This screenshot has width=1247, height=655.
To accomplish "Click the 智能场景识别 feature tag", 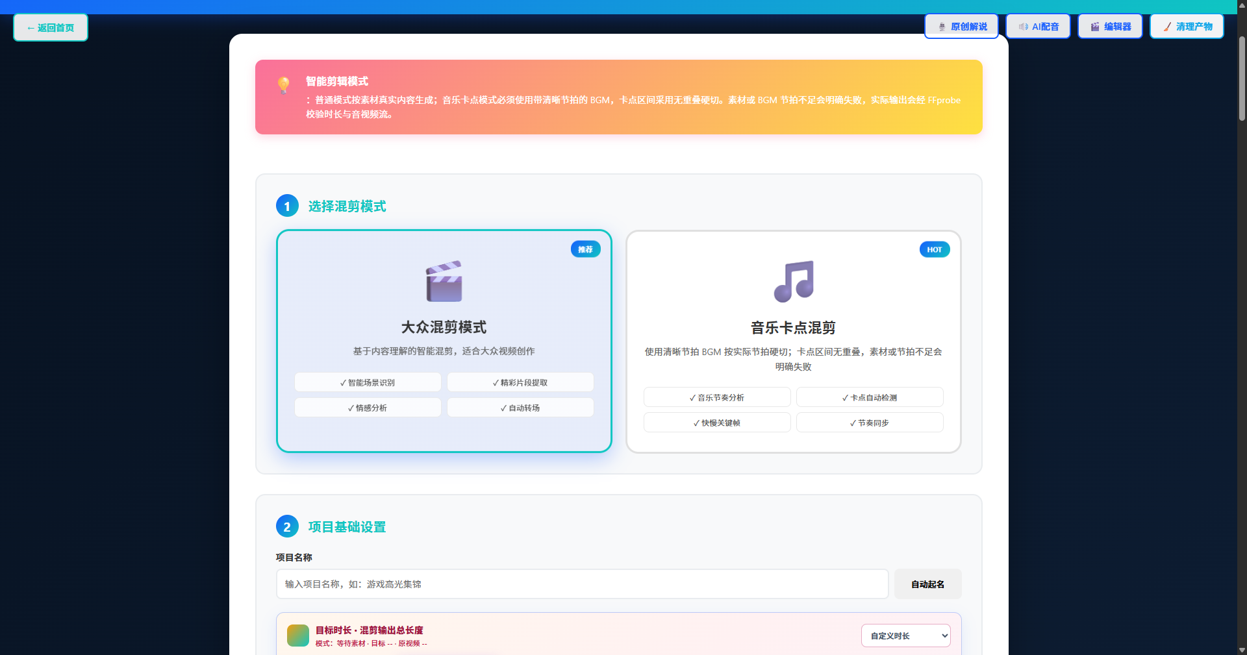I will [x=368, y=382].
